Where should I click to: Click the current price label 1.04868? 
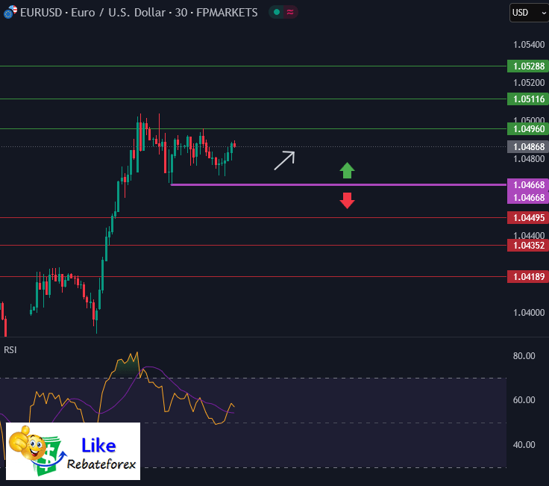pyautogui.click(x=527, y=147)
